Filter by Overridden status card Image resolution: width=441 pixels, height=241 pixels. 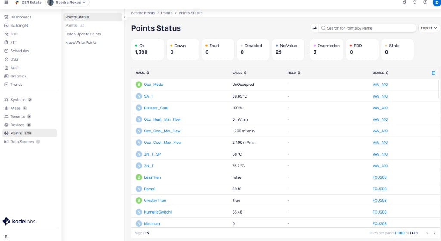coord(326,49)
